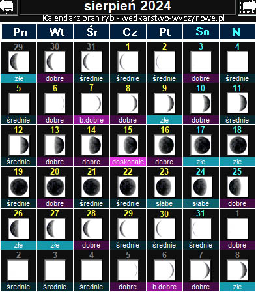The width and height of the screenshot is (256, 292).
Task: Click the 'b.dobre' rating under August 7
Action: coord(91,120)
